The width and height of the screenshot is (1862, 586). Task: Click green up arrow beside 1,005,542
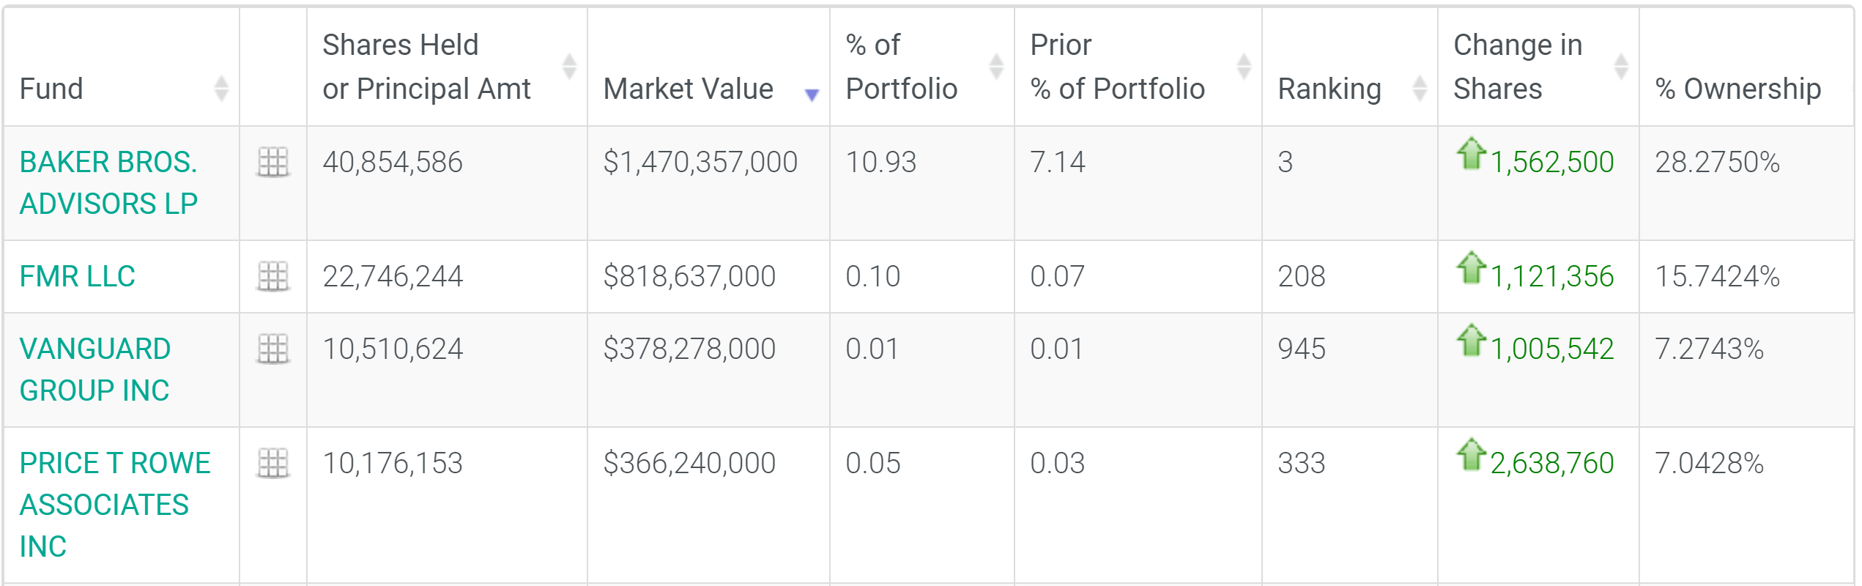tap(1470, 341)
